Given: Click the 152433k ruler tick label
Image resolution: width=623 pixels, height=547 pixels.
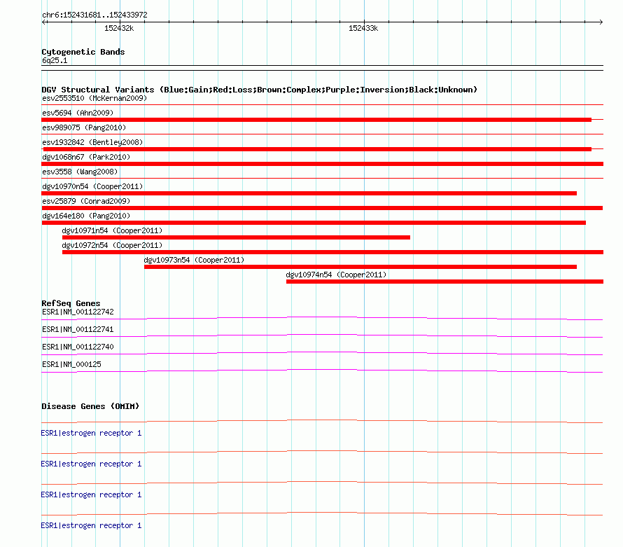Looking at the screenshot, I should pos(363,28).
